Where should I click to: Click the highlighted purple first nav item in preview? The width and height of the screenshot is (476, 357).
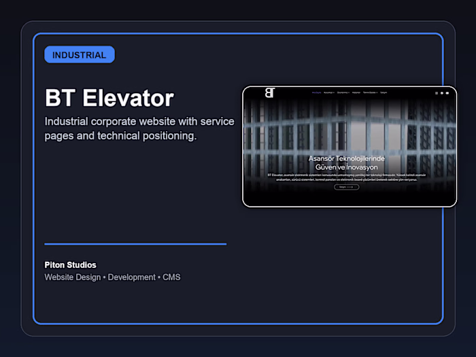pos(316,92)
